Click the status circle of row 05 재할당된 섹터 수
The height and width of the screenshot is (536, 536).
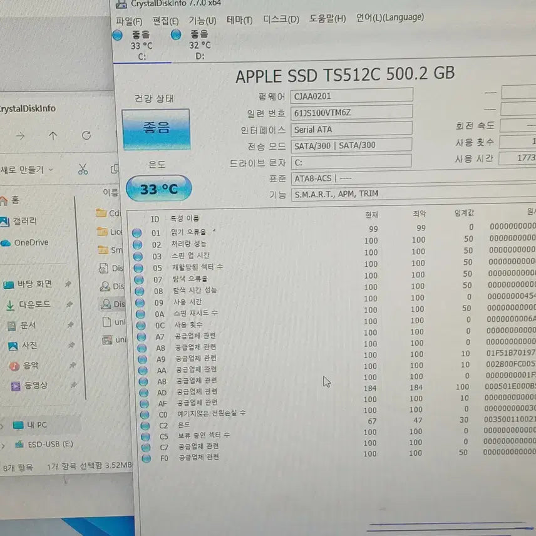point(138,268)
